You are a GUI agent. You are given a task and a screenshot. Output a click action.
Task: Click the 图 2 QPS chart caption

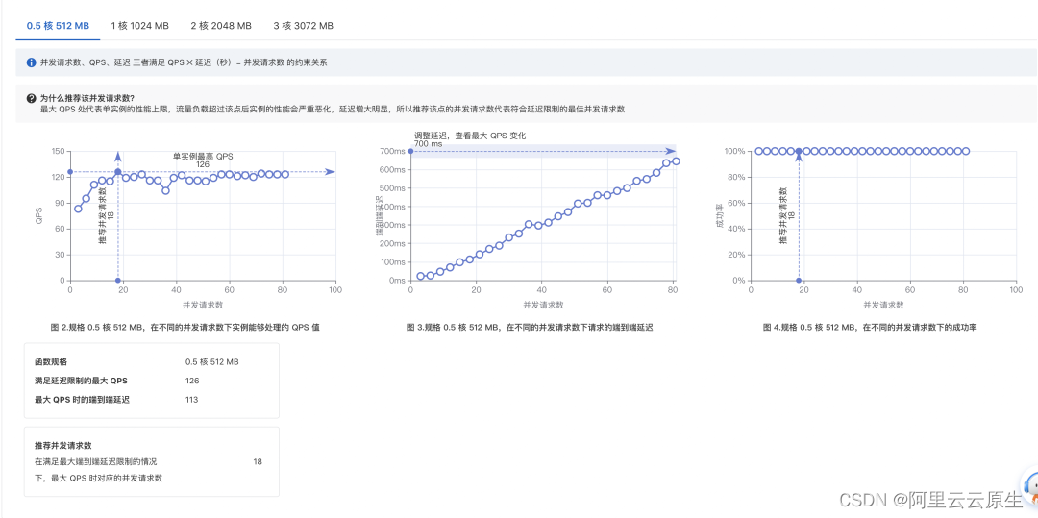[x=185, y=328]
